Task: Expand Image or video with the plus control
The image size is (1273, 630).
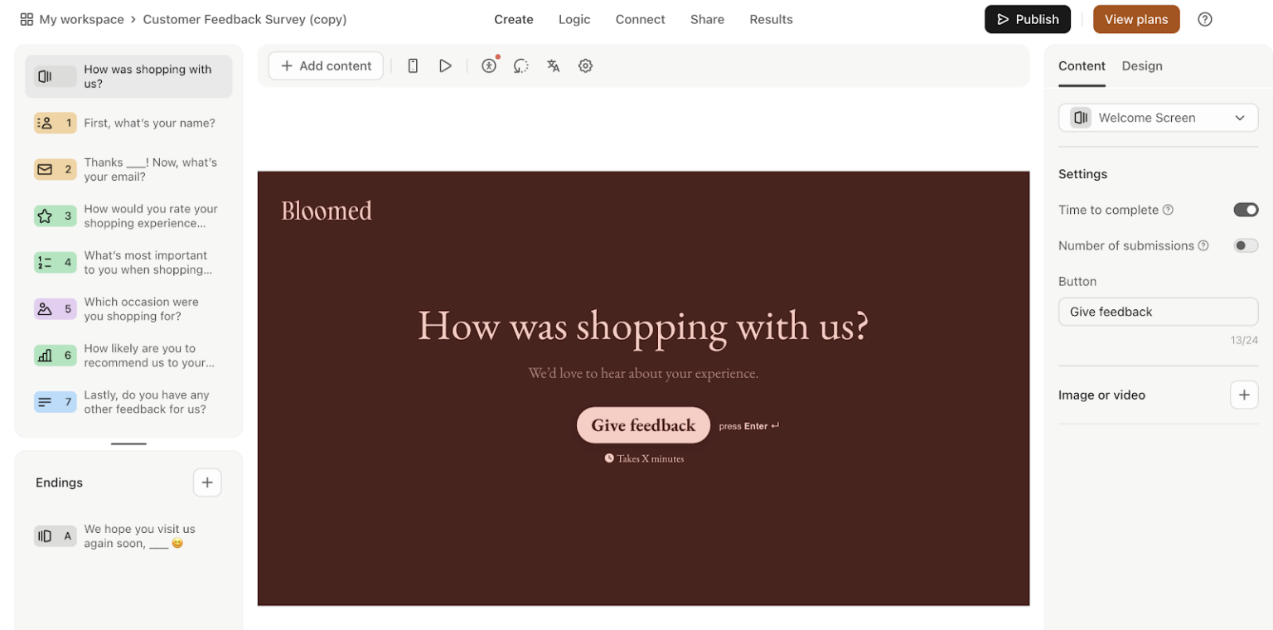Action: pyautogui.click(x=1244, y=395)
